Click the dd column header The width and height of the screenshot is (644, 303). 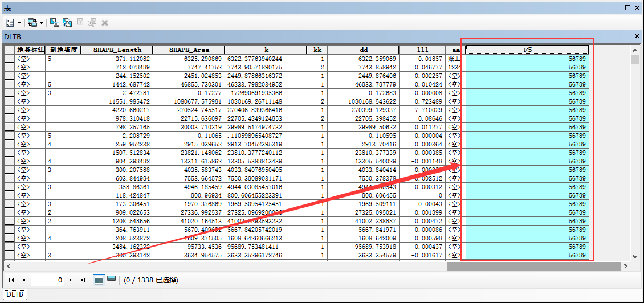point(363,50)
